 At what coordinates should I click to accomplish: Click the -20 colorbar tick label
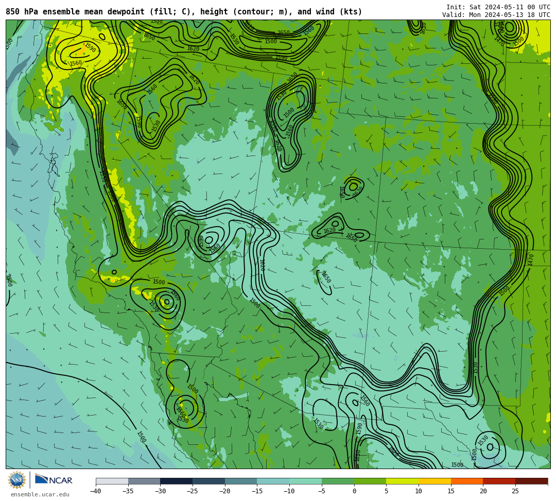[225, 491]
